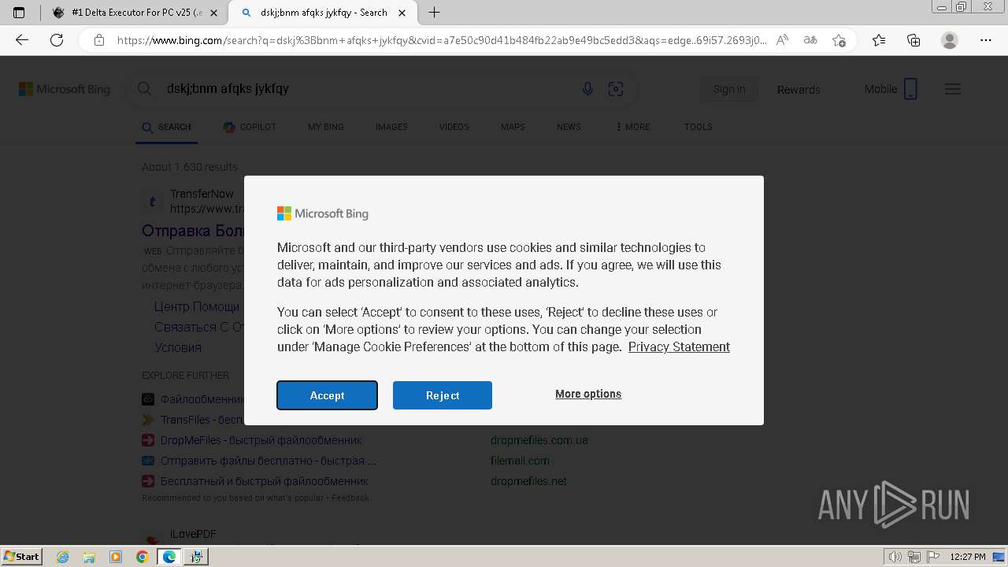Open the media player taskbar icon

pos(116,557)
